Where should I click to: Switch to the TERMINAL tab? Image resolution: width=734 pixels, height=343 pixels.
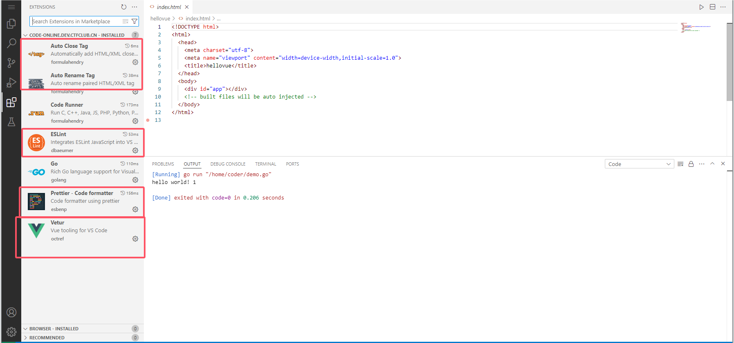click(266, 164)
